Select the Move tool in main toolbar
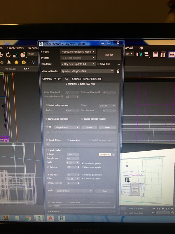 (1, 55)
